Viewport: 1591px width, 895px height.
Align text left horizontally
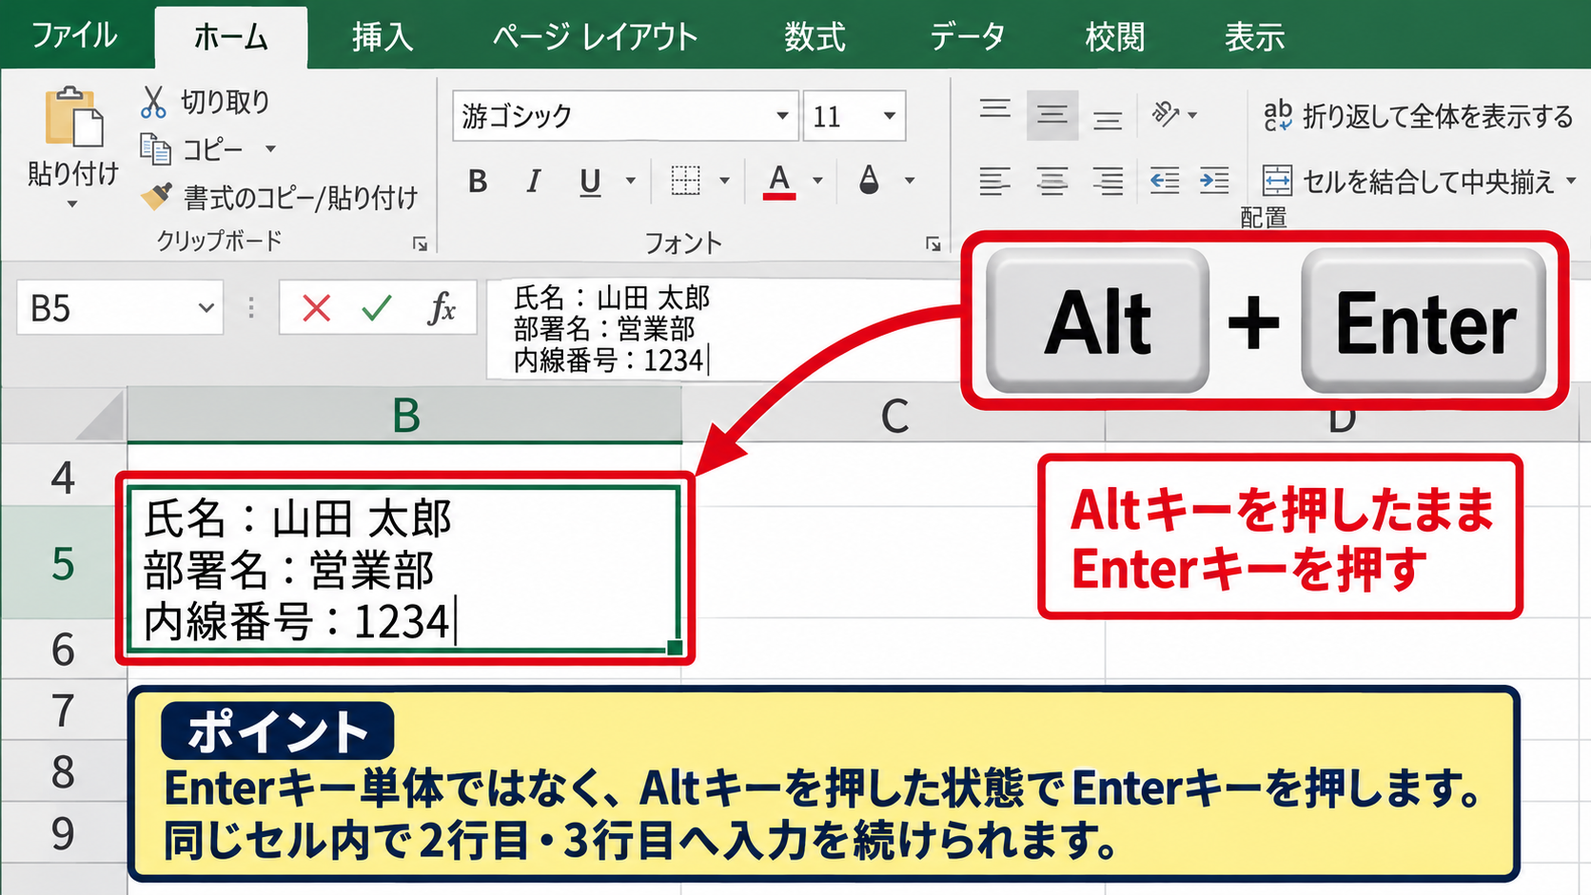995,180
